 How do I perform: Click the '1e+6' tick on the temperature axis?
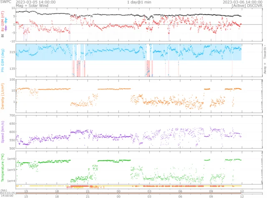coord(11,159)
